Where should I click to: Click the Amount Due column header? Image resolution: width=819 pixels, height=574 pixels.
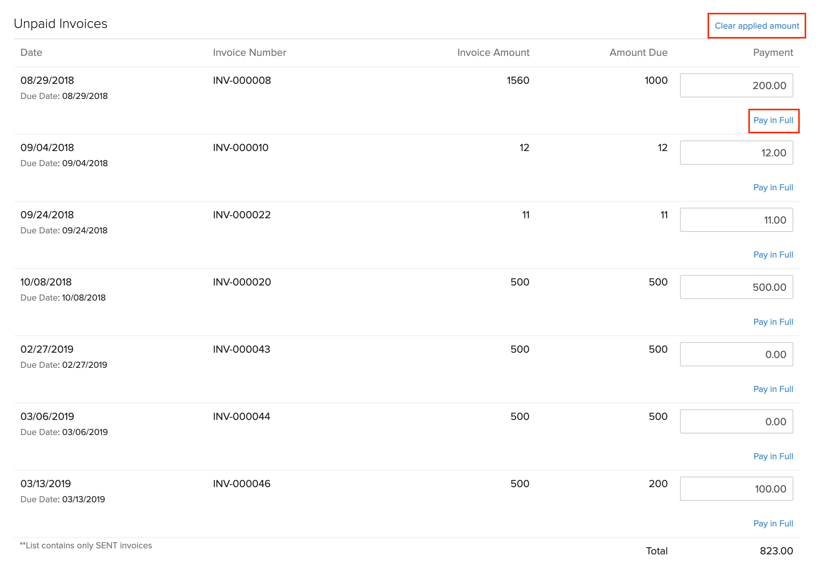point(638,52)
